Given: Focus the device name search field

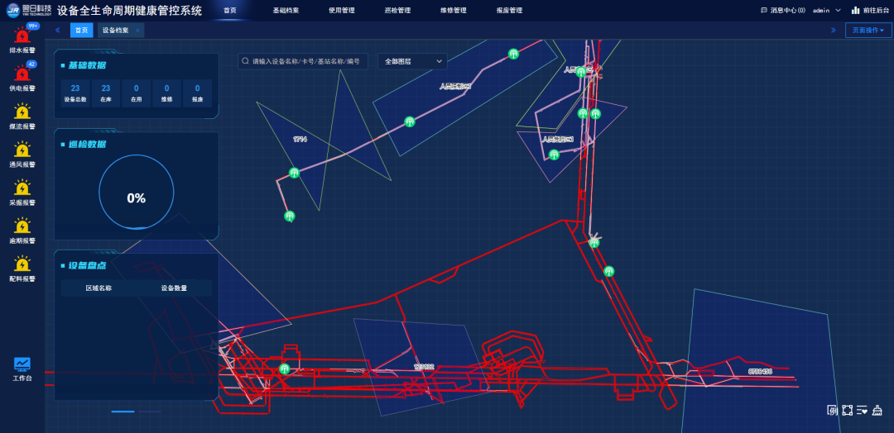Looking at the screenshot, I should click(x=303, y=61).
